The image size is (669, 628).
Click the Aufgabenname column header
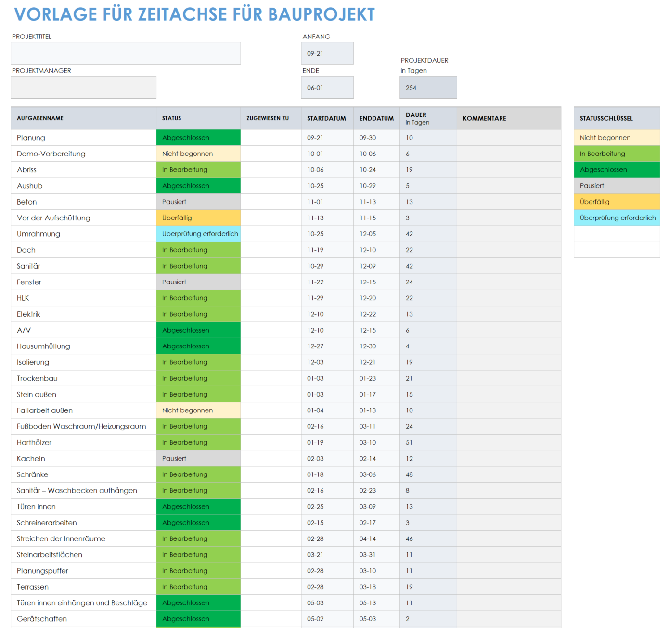point(84,118)
